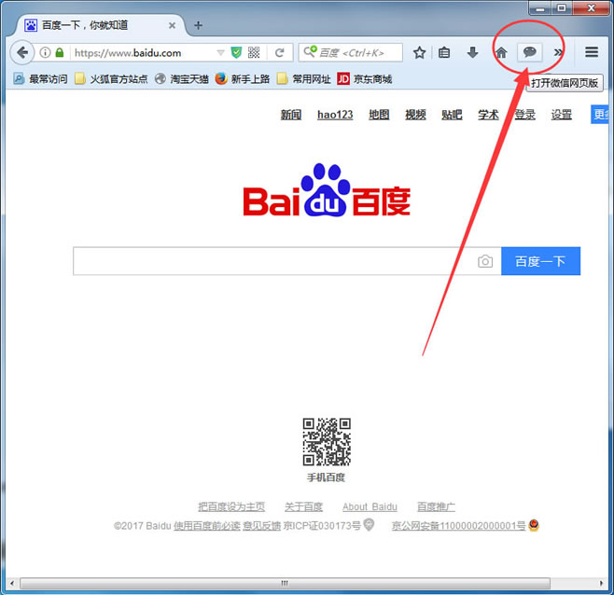The width and height of the screenshot is (614, 595).
Task: Bookmark this page with the star icon
Action: (419, 52)
